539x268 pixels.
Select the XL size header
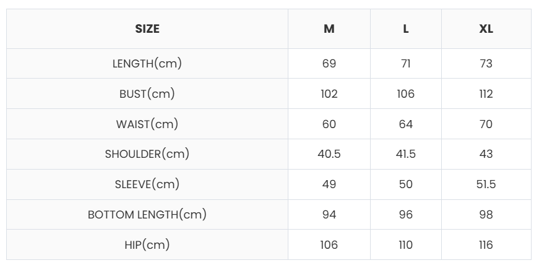click(x=486, y=29)
